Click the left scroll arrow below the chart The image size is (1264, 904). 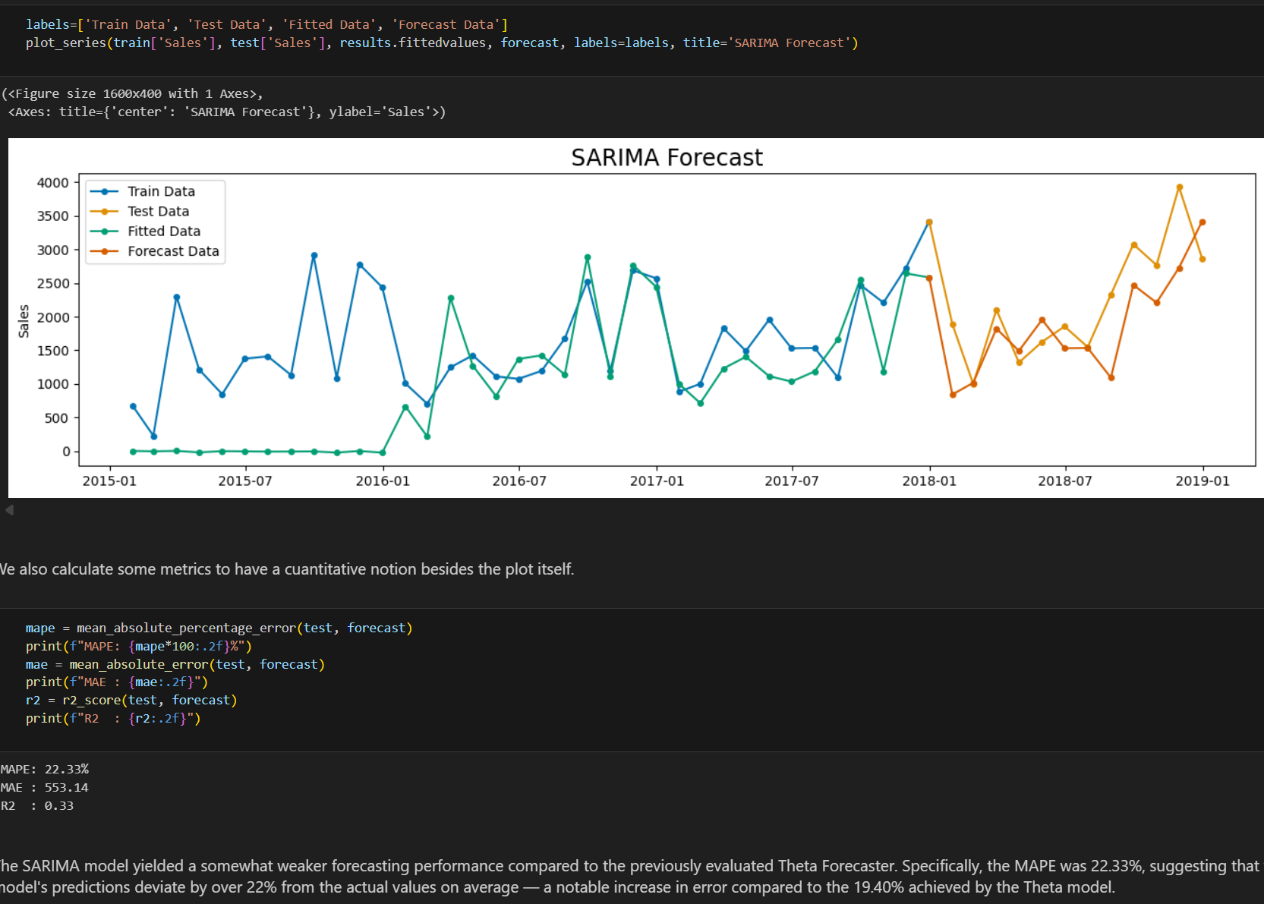point(10,510)
